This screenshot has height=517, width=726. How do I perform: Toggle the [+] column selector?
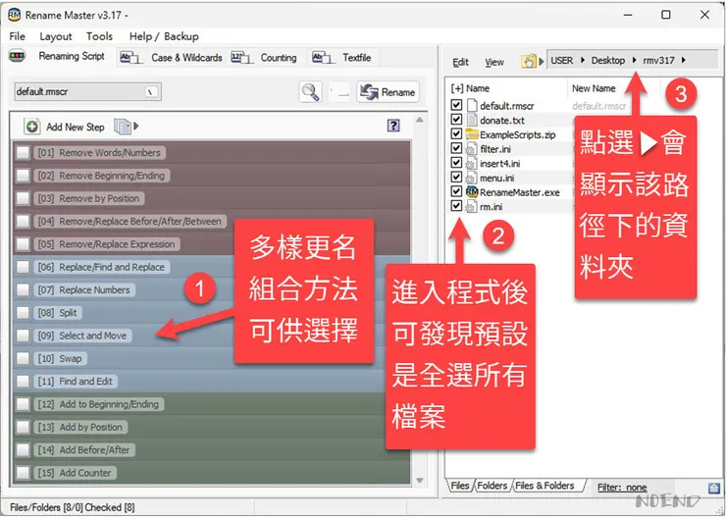(457, 88)
